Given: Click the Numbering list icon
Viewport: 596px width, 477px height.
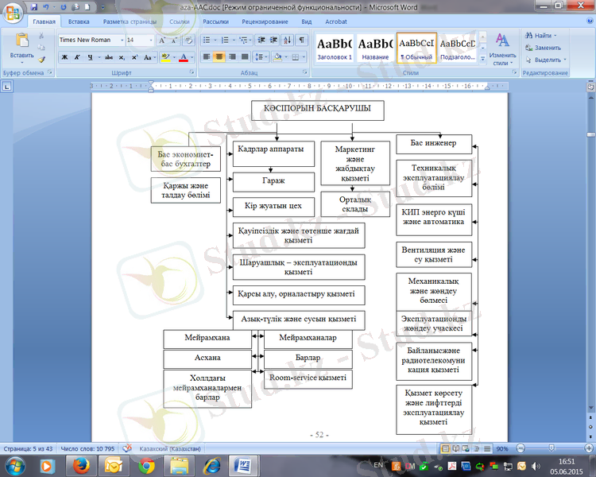Looking at the screenshot, I should 225,40.
